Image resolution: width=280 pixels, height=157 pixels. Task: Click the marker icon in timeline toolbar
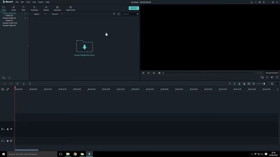coord(234,84)
